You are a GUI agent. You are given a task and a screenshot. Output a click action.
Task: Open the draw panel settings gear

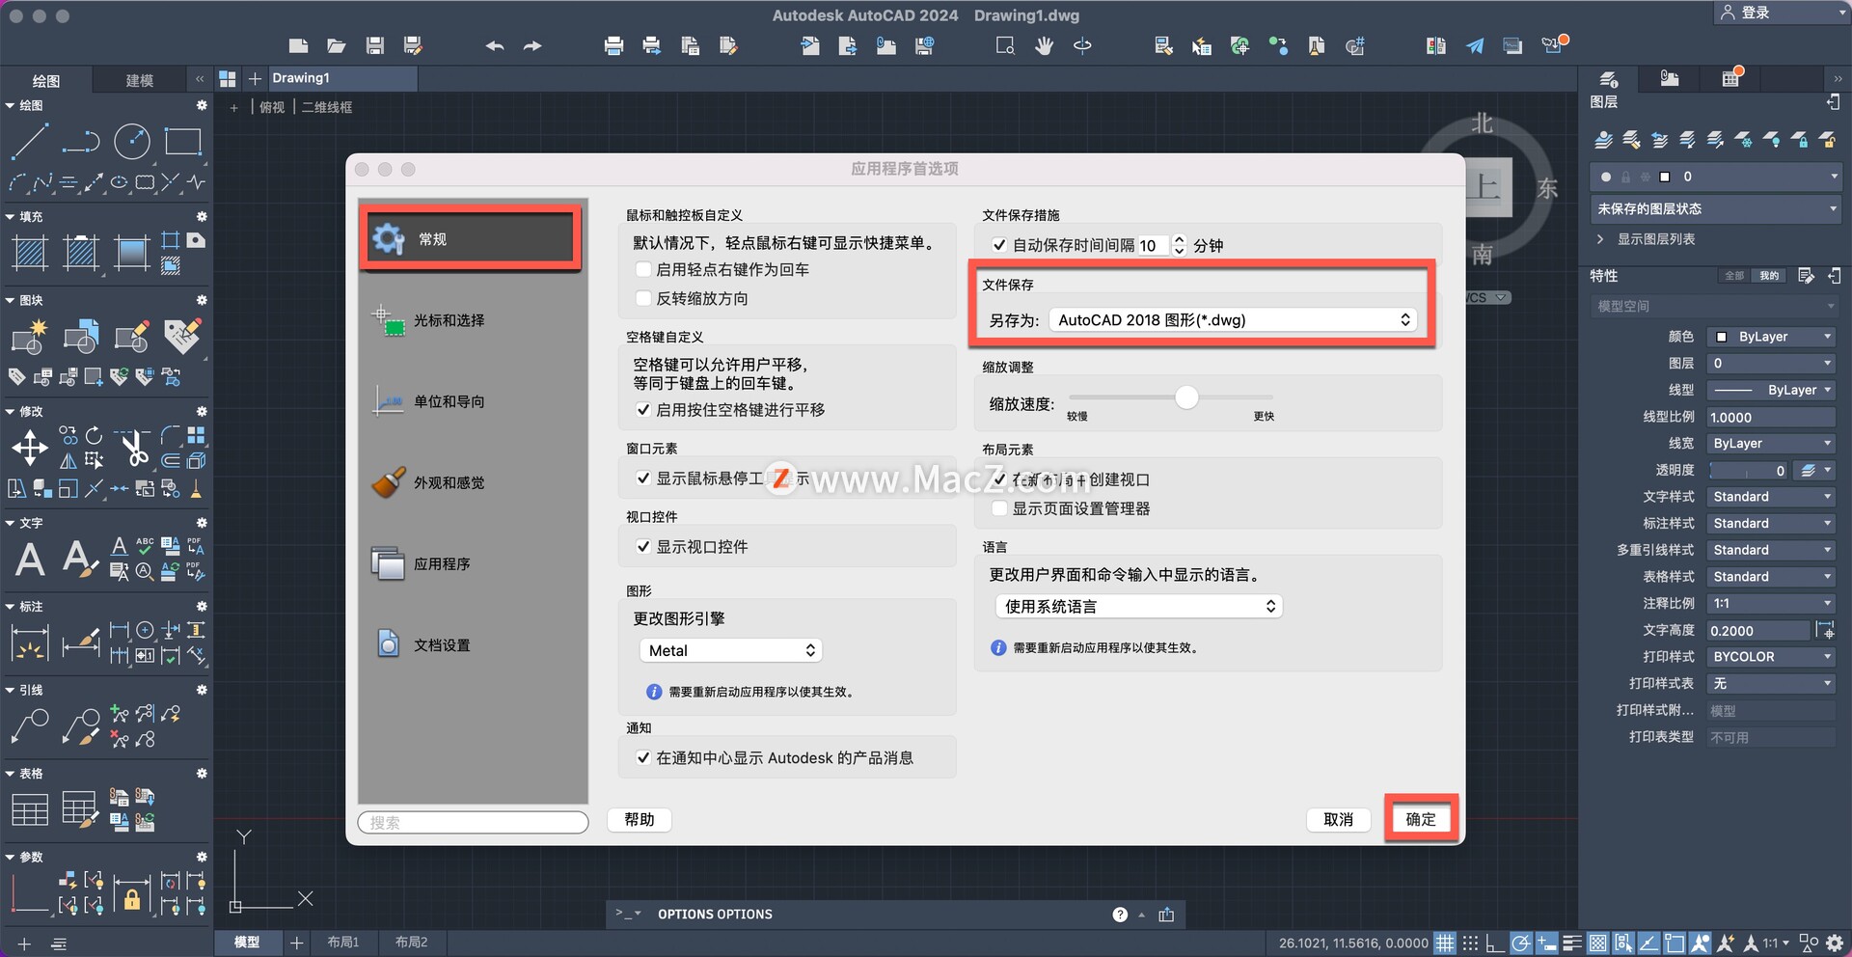pos(202,105)
